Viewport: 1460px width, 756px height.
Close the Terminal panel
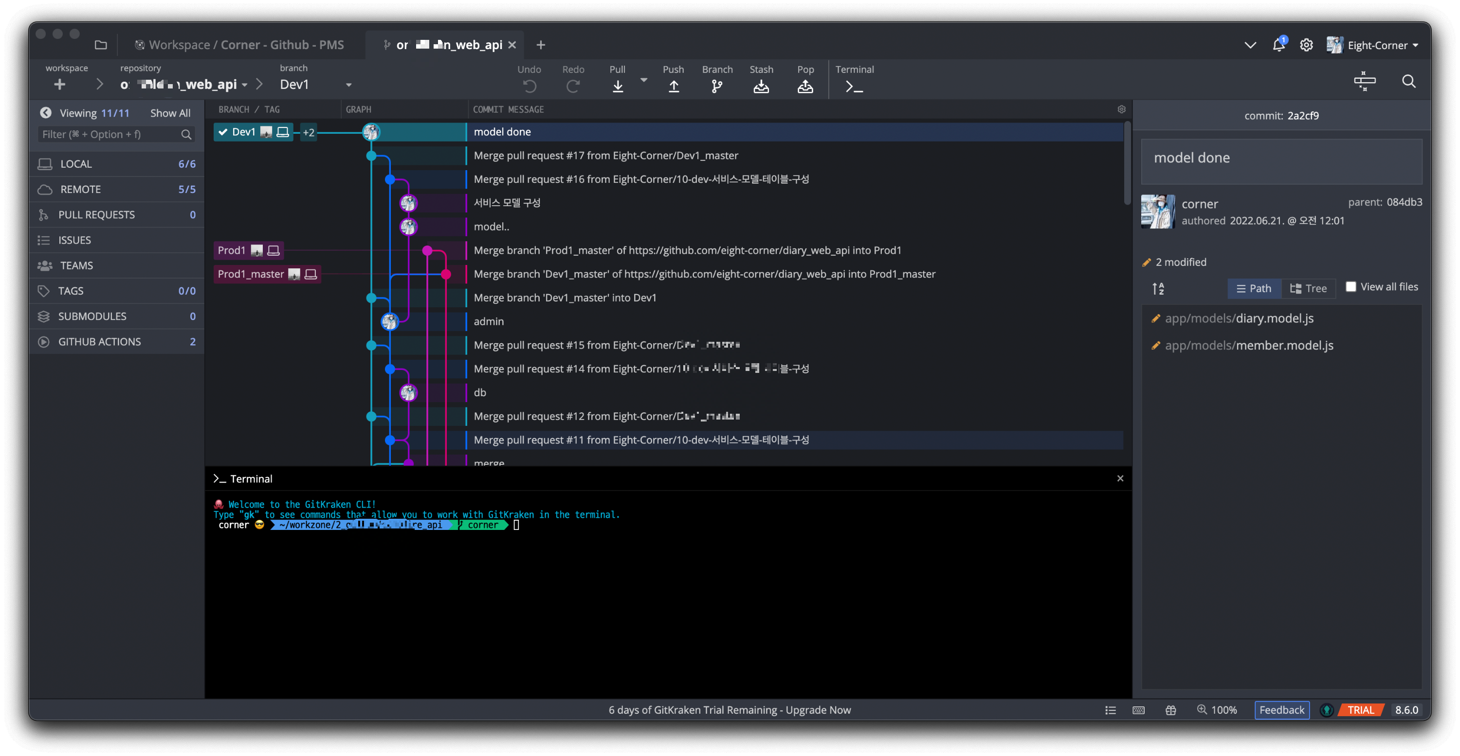[1120, 478]
